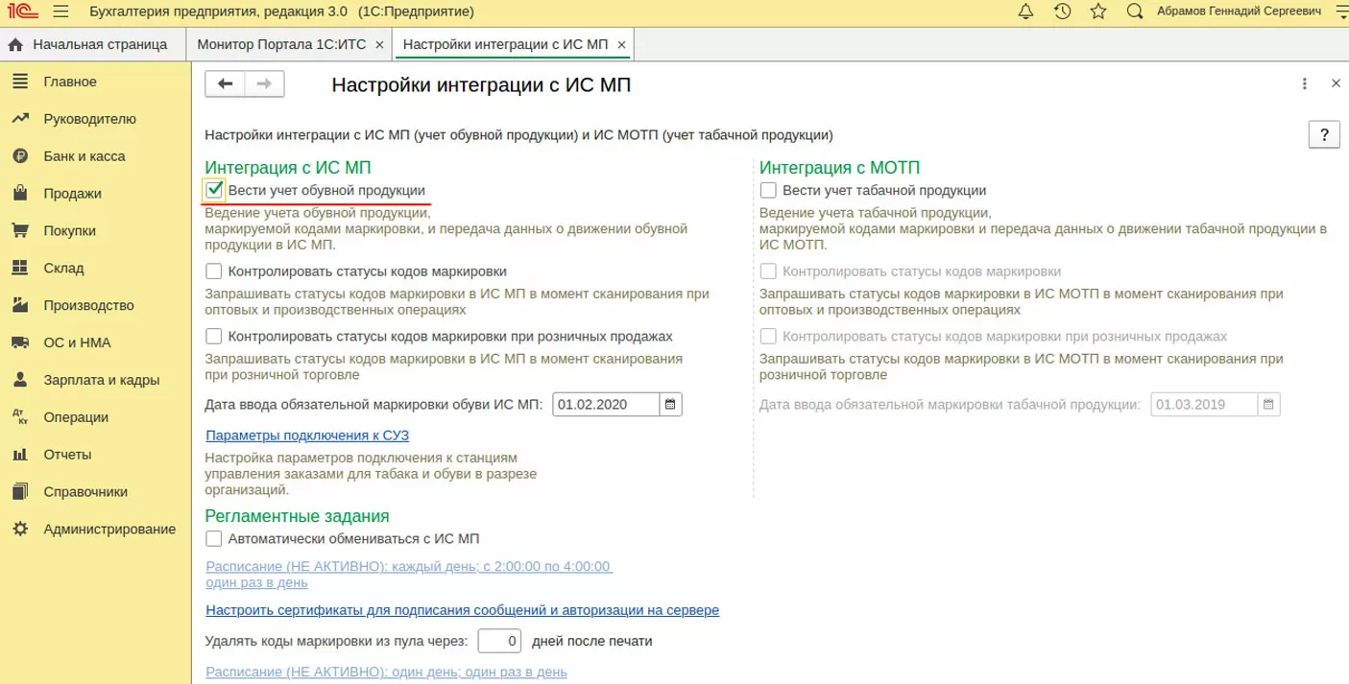Viewport: 1349px width, 684px height.
Task: Open the history clock icon
Action: pos(1062,12)
